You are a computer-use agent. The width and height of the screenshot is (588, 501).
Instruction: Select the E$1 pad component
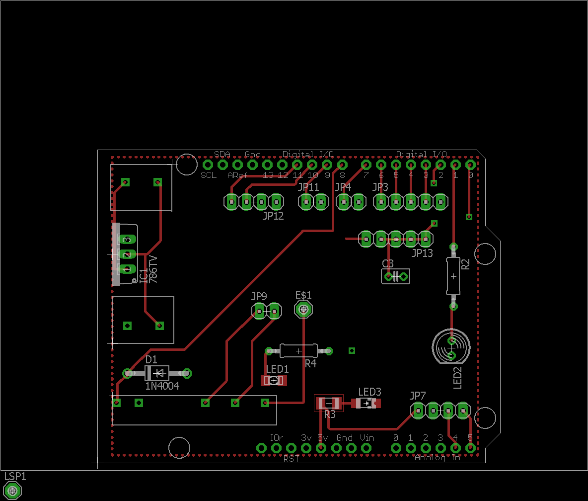click(x=303, y=310)
